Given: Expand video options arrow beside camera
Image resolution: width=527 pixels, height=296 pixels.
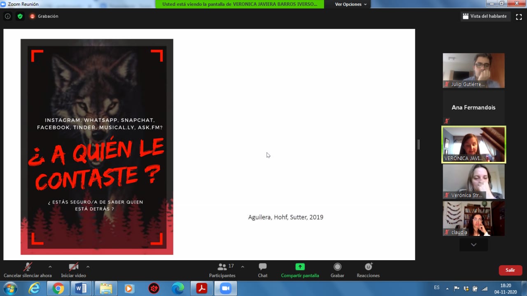Looking at the screenshot, I should pos(88,267).
